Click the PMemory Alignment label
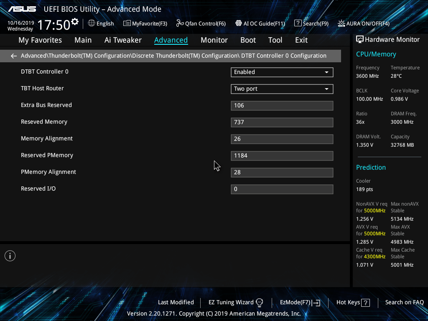Screen dimensions: 428x321 click(x=48, y=172)
